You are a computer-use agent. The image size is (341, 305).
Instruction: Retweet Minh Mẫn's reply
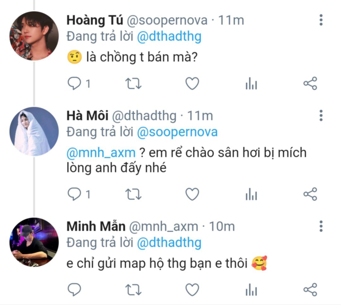point(133,290)
